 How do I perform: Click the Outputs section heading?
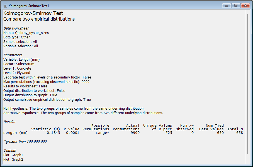point(10,151)
